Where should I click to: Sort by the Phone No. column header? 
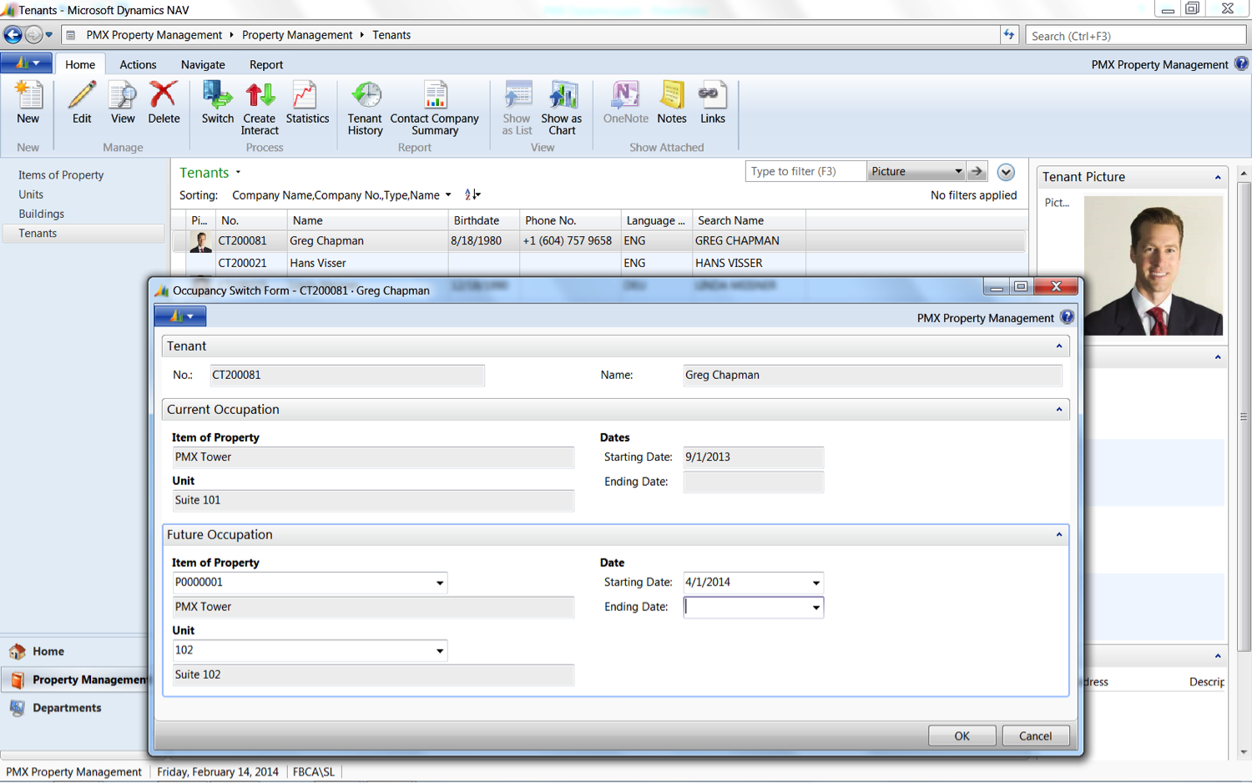570,220
